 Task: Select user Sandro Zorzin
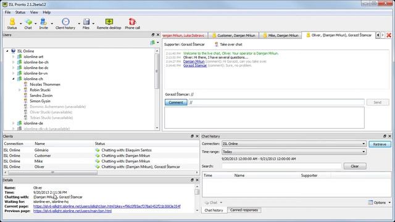(x=41, y=96)
